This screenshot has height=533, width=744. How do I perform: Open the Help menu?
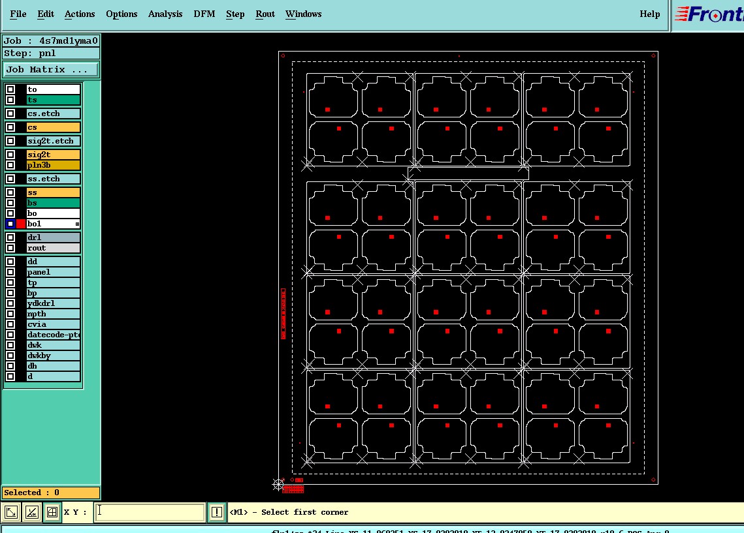point(649,14)
